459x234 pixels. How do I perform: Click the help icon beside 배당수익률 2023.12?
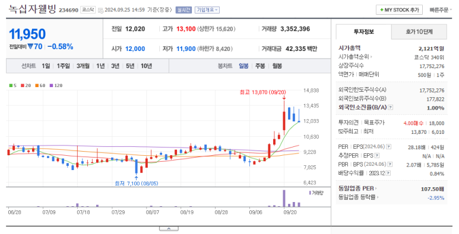click(388, 173)
